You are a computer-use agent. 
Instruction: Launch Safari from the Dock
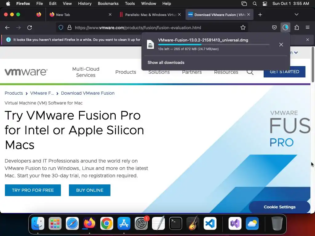pyautogui.click(x=72, y=223)
